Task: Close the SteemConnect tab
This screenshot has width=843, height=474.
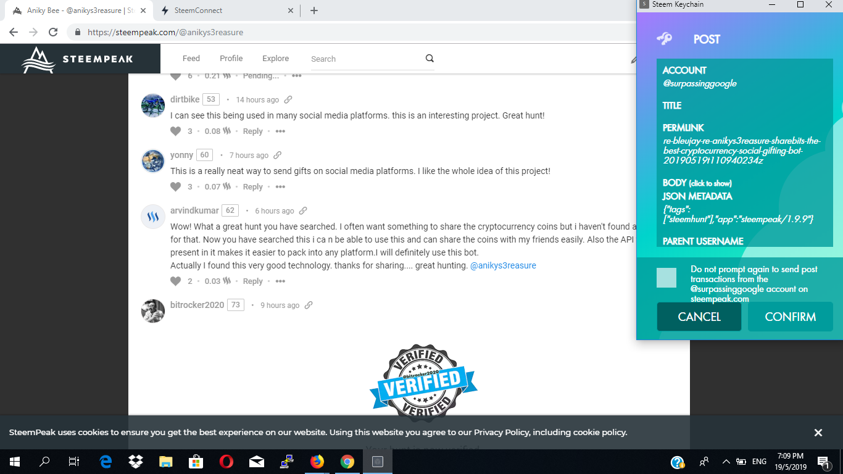Action: 291,10
